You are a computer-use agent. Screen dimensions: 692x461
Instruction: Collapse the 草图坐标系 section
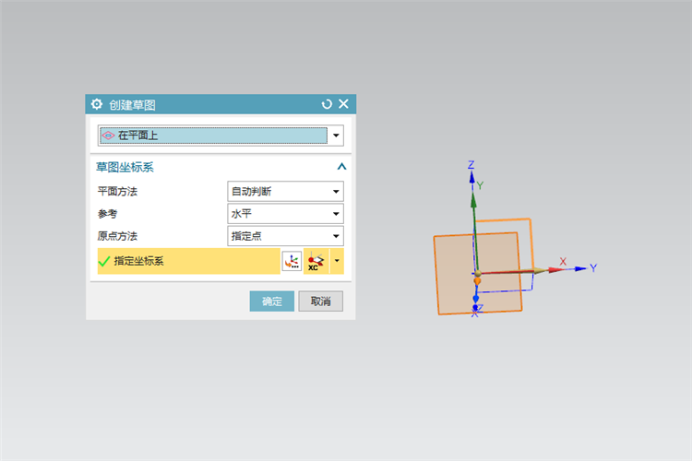point(341,167)
